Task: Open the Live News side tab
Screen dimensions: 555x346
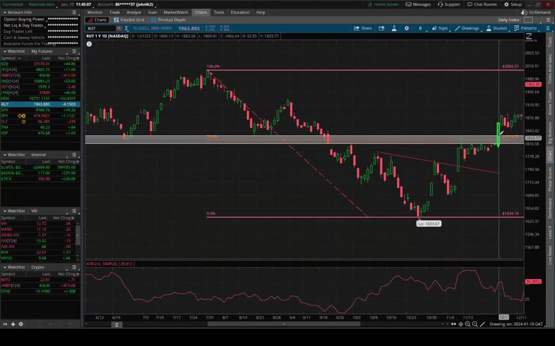Action: tap(550, 255)
